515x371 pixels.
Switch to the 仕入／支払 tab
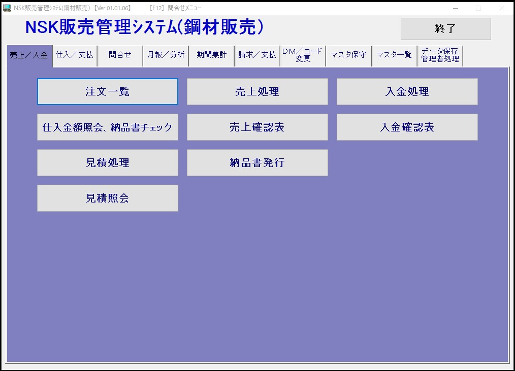pyautogui.click(x=75, y=55)
